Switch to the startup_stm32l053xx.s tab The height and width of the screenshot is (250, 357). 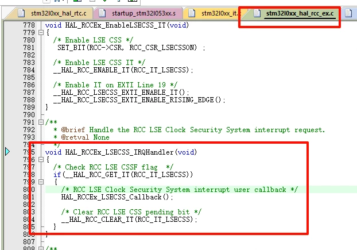click(143, 13)
